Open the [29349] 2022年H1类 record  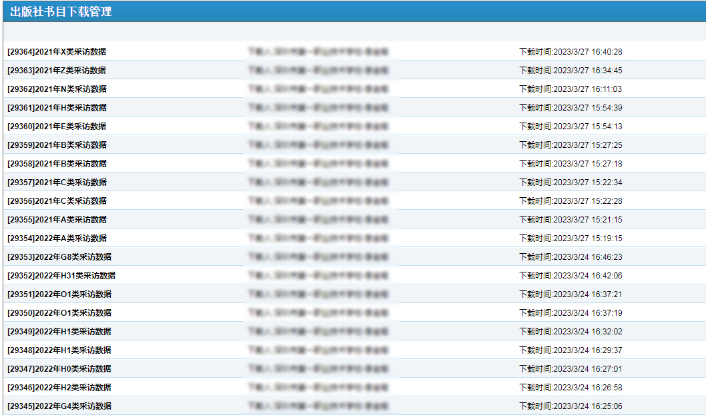59,332
